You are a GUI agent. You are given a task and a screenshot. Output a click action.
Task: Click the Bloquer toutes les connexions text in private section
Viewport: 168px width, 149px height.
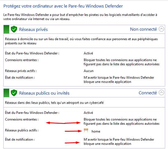click(x=121, y=62)
